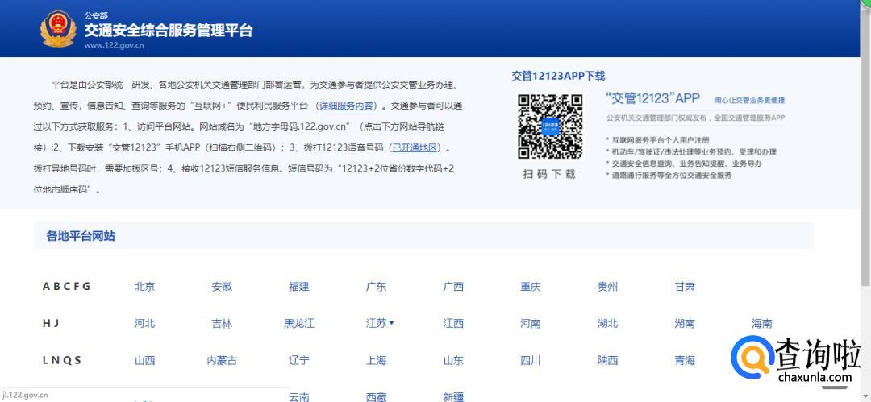Screen dimensions: 871x402
Task: Go to the 海南 platform site
Action: pos(762,323)
